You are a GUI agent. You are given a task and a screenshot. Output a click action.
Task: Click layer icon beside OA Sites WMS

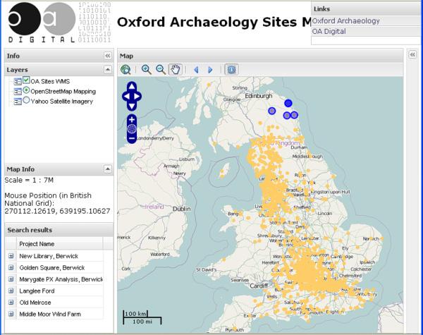pos(18,81)
